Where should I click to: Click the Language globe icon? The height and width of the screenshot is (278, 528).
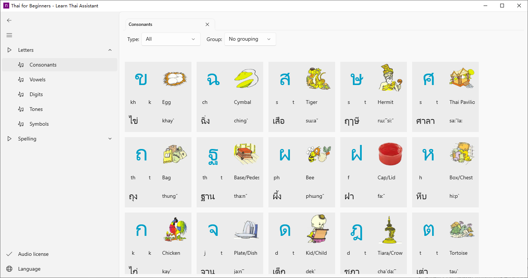pyautogui.click(x=9, y=269)
